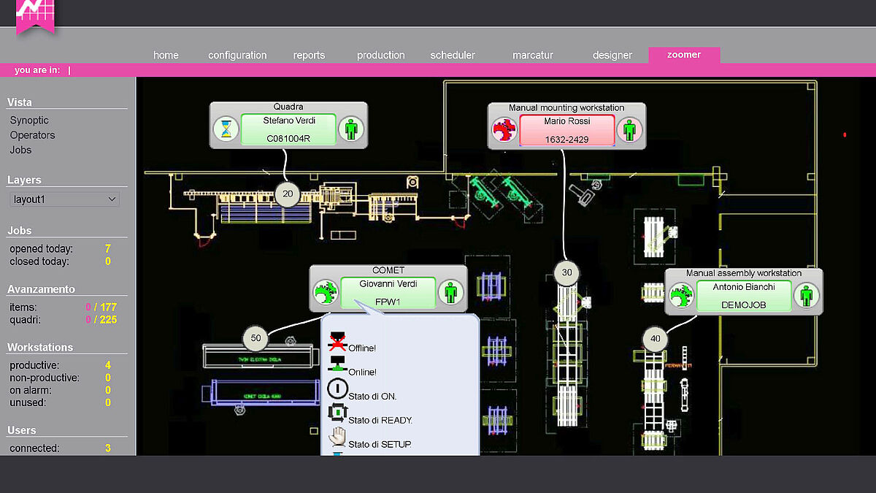Viewport: 876px width, 493px height.
Task: Click gear icon on Manual assembly workstation
Action: 680,297
